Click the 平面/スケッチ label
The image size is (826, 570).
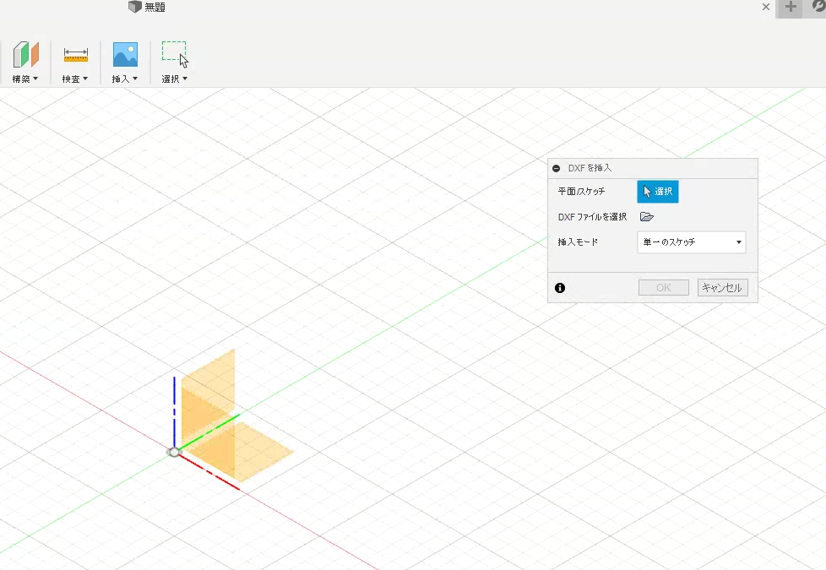tap(582, 192)
